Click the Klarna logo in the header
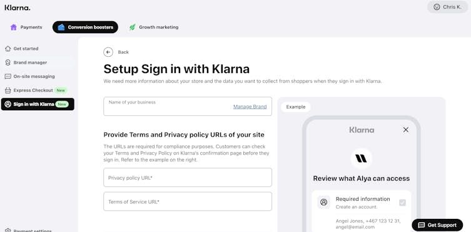Screen dimensions: 471x232 (x=18, y=7)
